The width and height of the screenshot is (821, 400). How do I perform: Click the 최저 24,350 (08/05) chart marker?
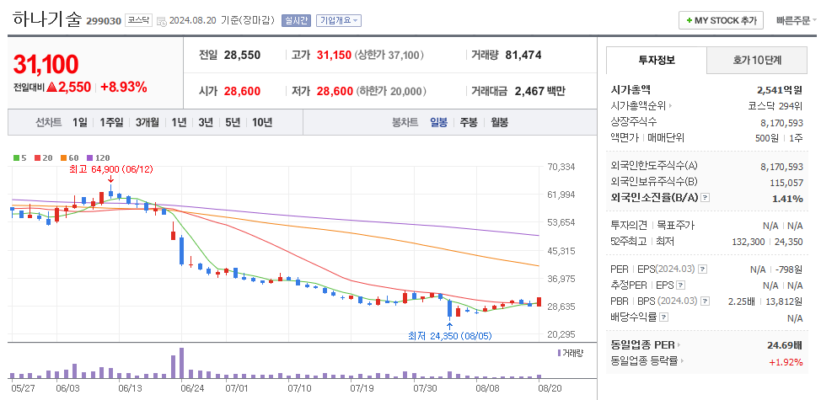point(450,336)
